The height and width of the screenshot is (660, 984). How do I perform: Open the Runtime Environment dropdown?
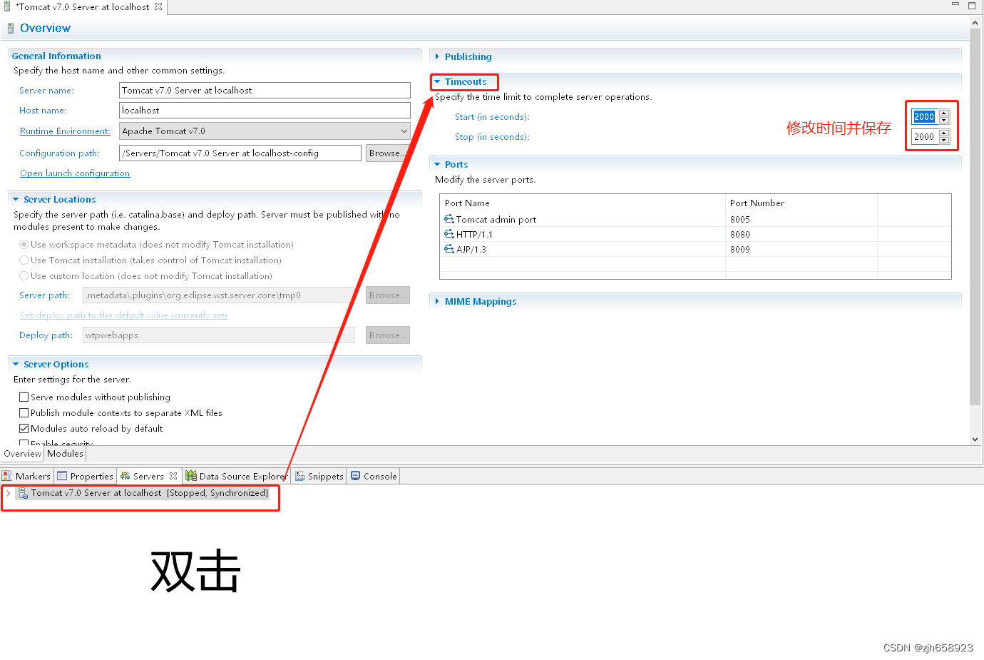pyautogui.click(x=404, y=131)
